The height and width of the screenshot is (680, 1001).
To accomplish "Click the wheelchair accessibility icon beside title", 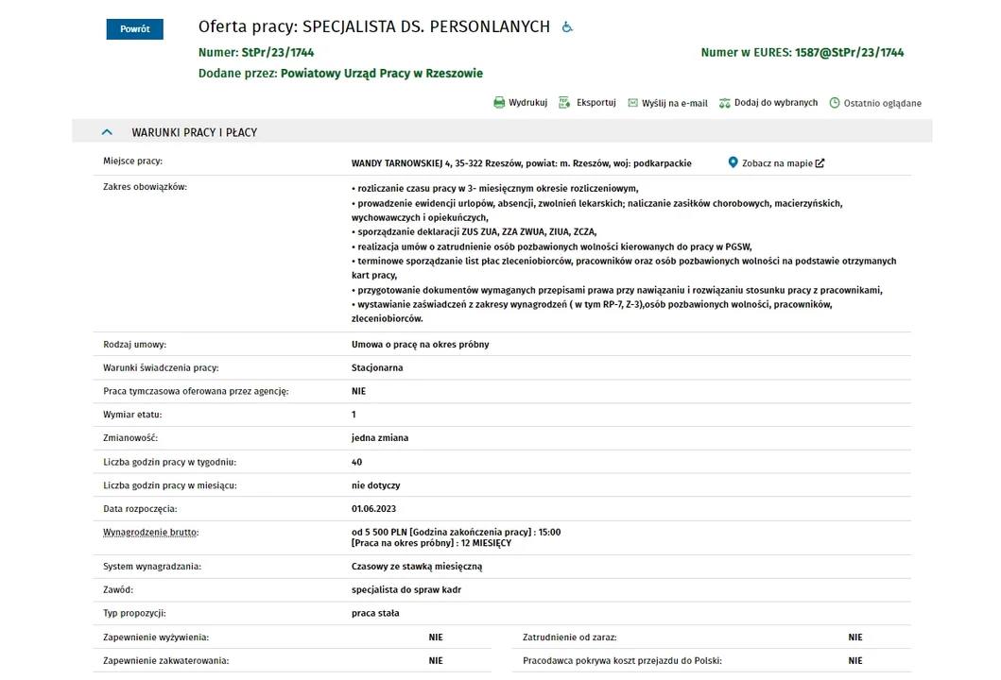I will pyautogui.click(x=567, y=26).
